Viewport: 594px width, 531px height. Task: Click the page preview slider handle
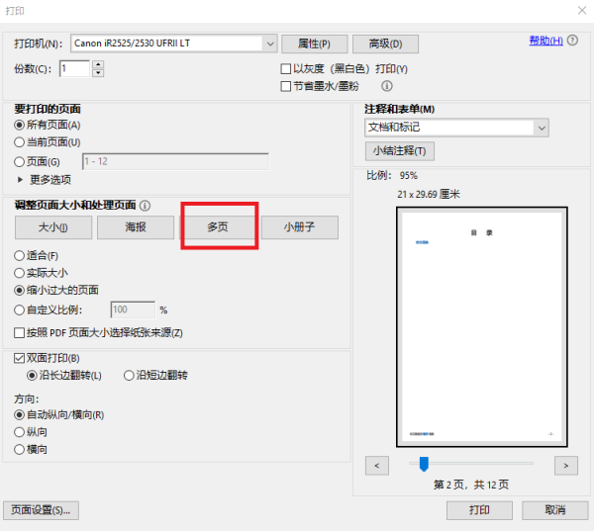[424, 463]
